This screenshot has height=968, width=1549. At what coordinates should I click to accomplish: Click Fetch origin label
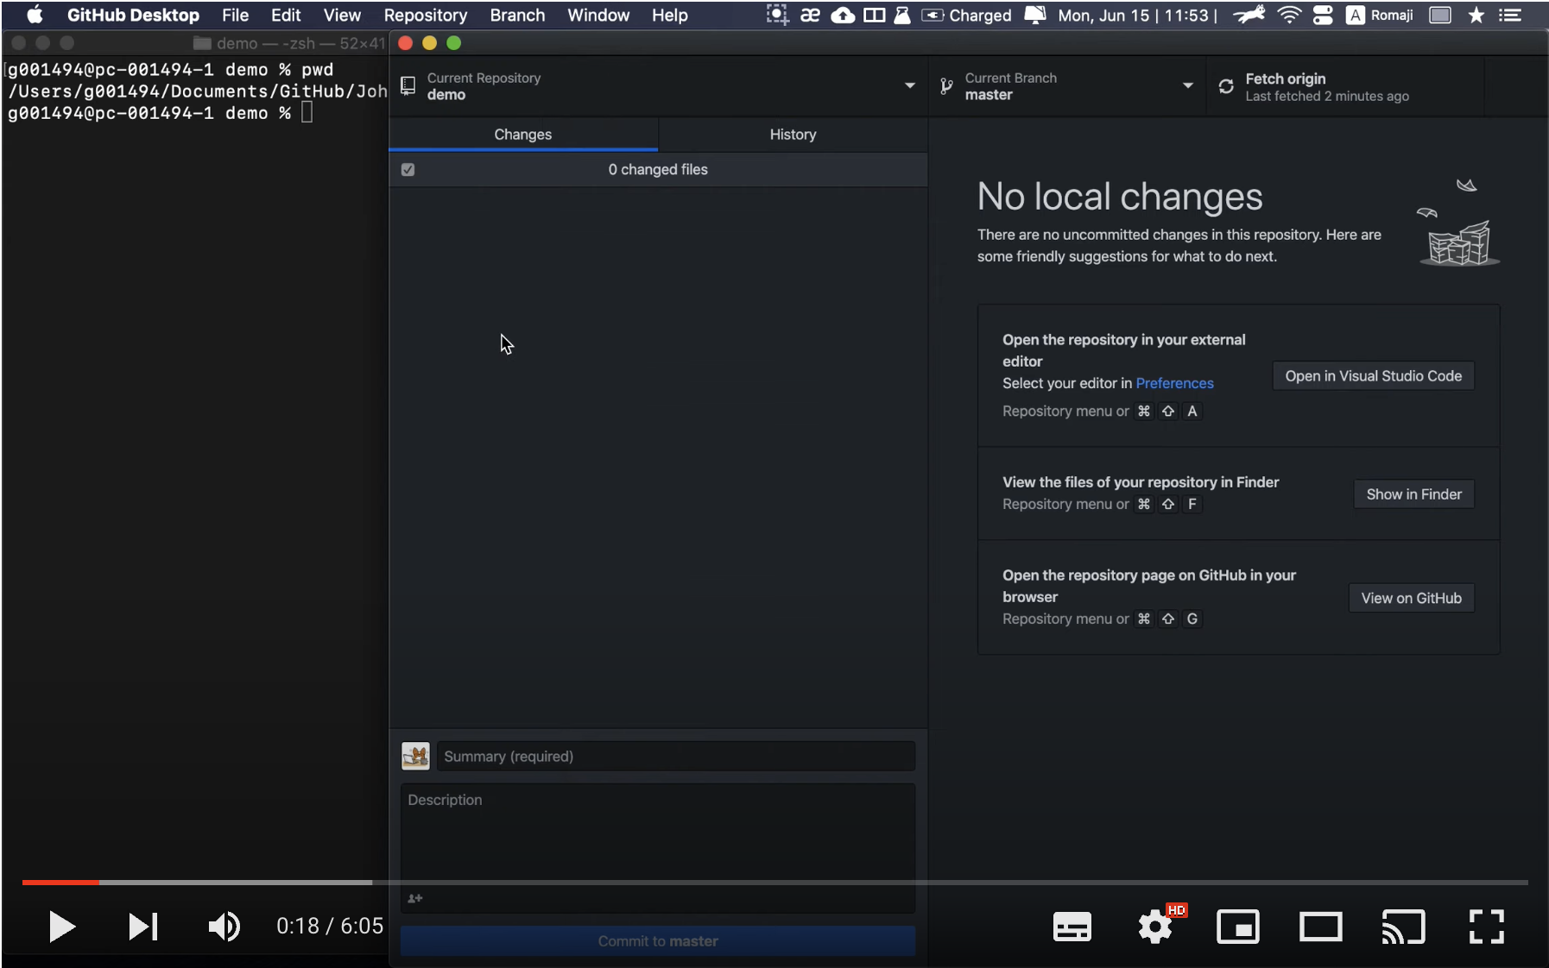[1285, 79]
